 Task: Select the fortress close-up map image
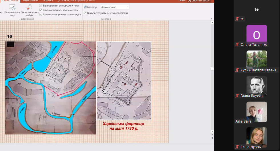[x=124, y=81]
